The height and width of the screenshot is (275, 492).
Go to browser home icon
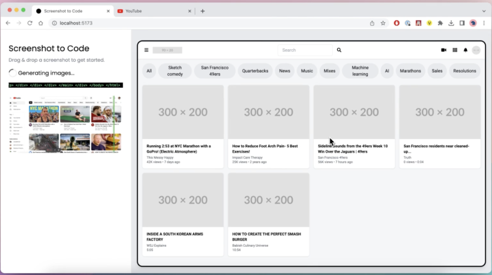[x=41, y=23]
